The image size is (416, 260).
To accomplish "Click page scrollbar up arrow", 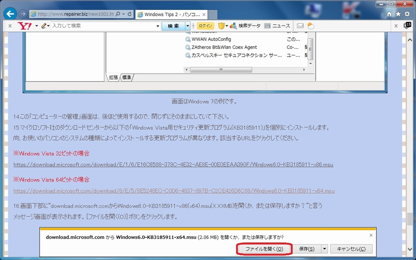I will tap(410, 40).
